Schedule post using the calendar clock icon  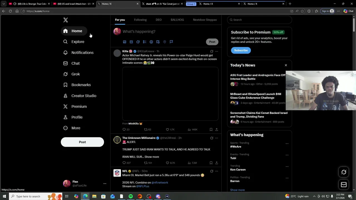click(x=158, y=42)
